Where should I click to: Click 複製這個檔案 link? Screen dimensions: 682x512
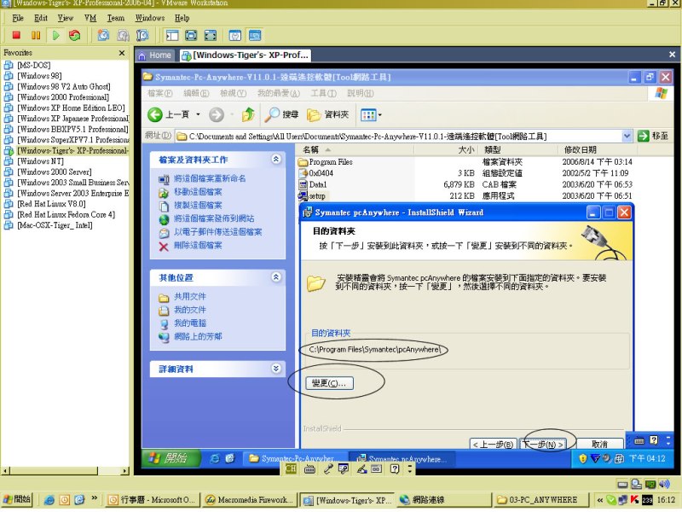(198, 205)
